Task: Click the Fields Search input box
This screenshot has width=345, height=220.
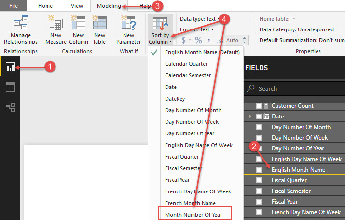Action: [294, 88]
